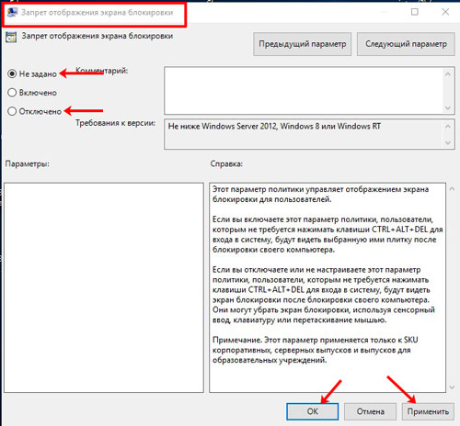Click in the empty 'Параметры' options pane
The image size is (460, 426).
pyautogui.click(x=104, y=287)
